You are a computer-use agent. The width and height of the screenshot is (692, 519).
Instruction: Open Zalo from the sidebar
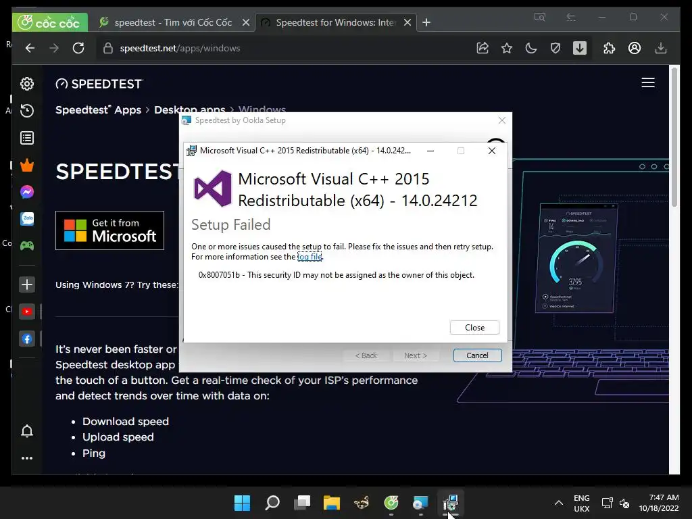coord(27,219)
